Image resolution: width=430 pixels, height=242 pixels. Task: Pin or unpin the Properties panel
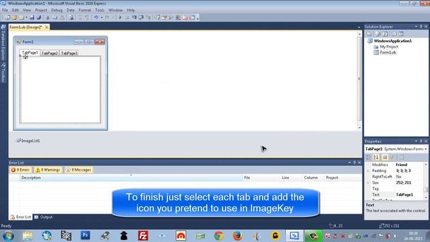[421, 141]
